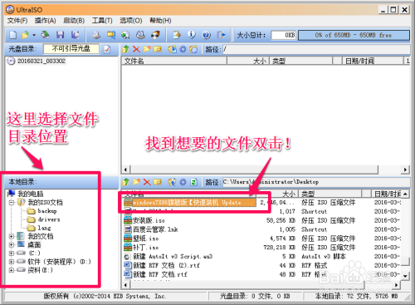Click local path field C:\Users\Administrator\Desktop

[x=316, y=182]
